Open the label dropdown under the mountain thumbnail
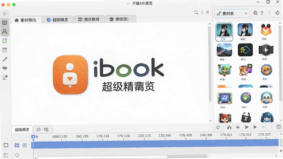Screen dimensions: 283x159 223,59
